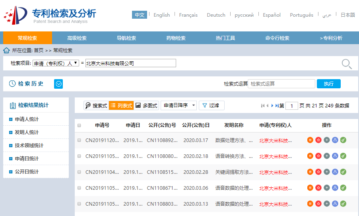Click red star favorite icon on the 2020.02.28 row
Image resolution: width=359 pixels, height=216 pixels.
click(318, 172)
